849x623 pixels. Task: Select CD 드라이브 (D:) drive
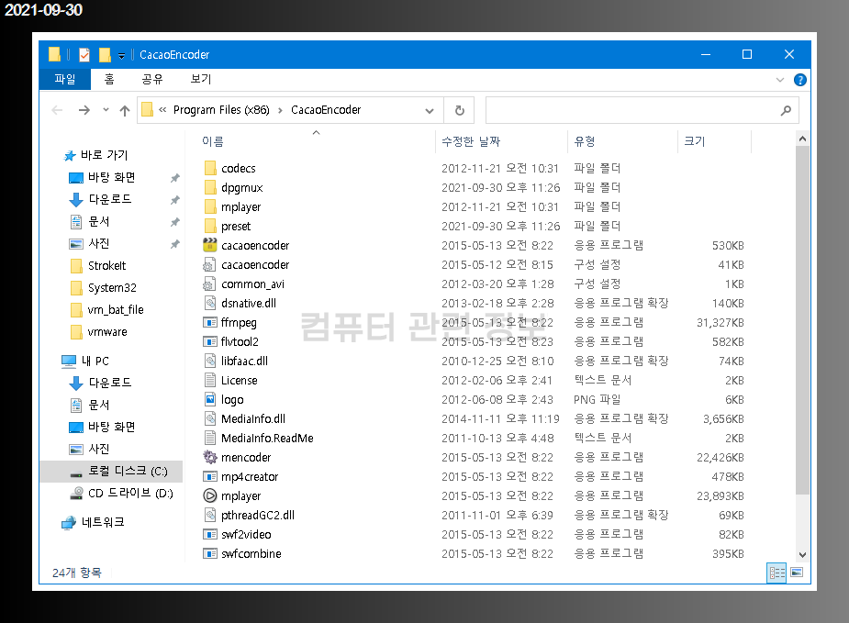(130, 493)
